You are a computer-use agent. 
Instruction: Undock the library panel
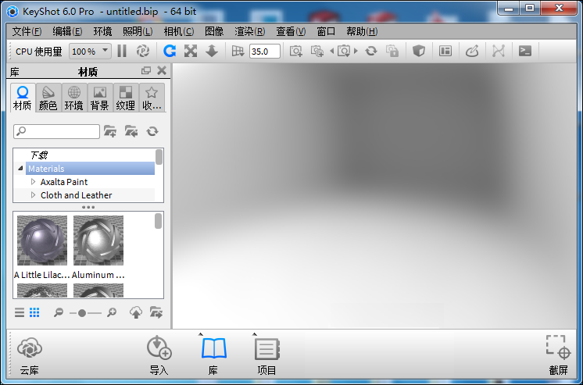click(146, 70)
